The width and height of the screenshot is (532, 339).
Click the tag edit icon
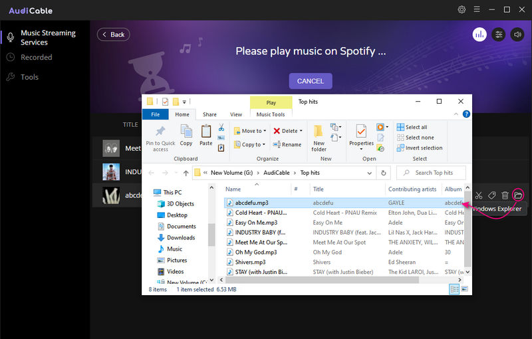coord(491,195)
